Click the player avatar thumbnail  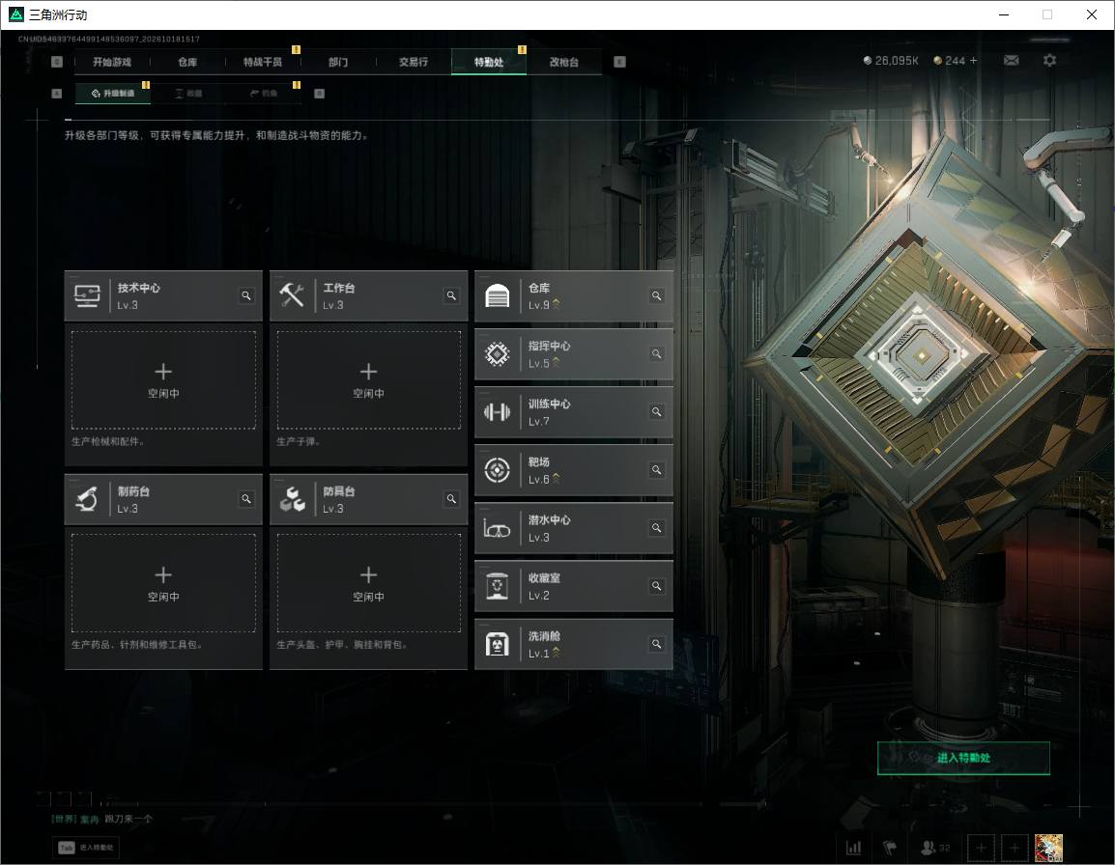1048,848
